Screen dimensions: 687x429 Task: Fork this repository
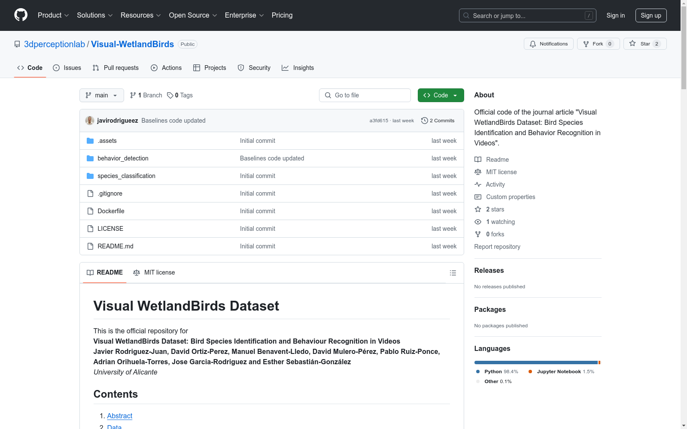click(x=598, y=44)
